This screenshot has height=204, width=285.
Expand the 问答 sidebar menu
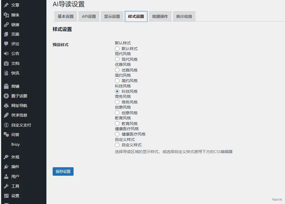click(14, 134)
